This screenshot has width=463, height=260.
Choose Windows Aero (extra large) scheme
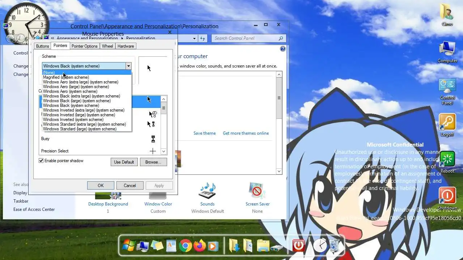tap(86, 82)
